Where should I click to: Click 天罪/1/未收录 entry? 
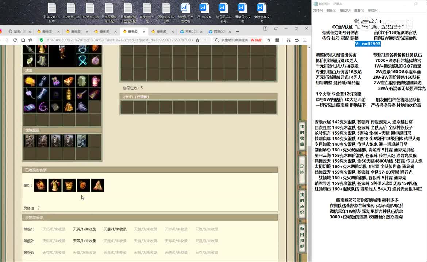click(84, 241)
